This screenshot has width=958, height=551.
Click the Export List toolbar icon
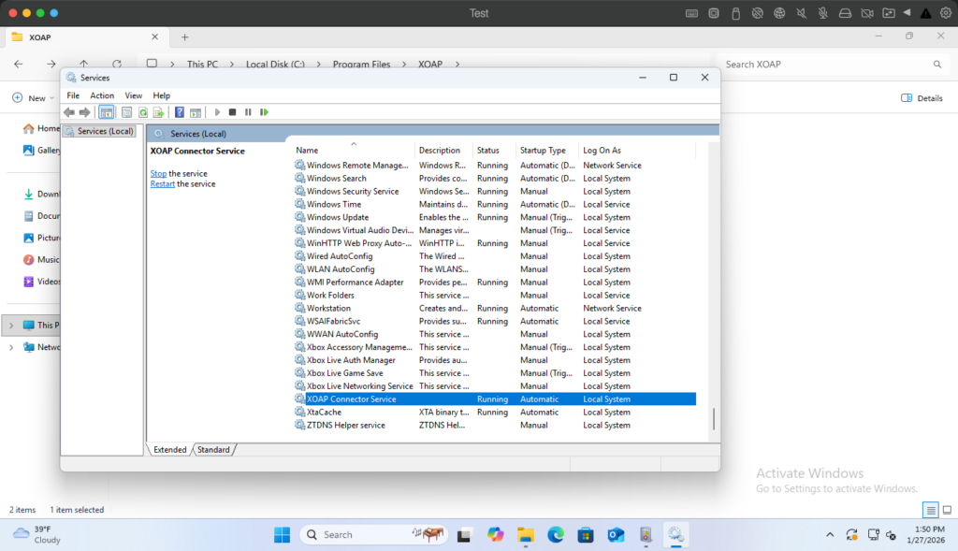(158, 112)
